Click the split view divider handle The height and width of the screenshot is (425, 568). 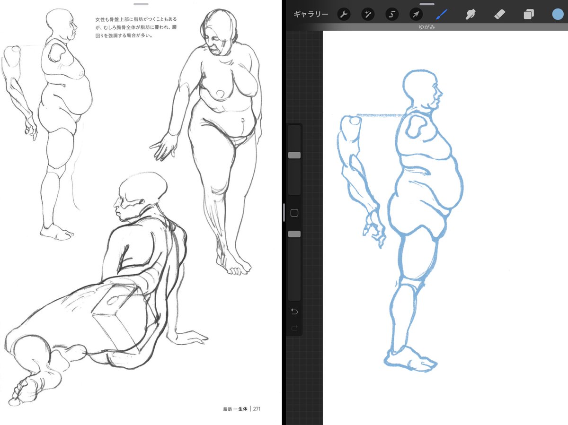(x=284, y=213)
